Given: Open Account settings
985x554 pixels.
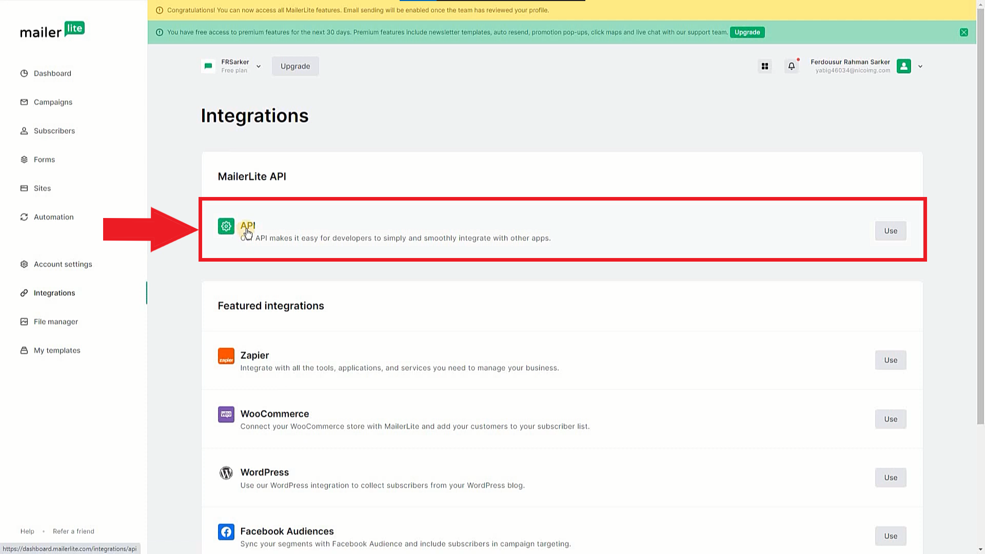Looking at the screenshot, I should click(63, 264).
